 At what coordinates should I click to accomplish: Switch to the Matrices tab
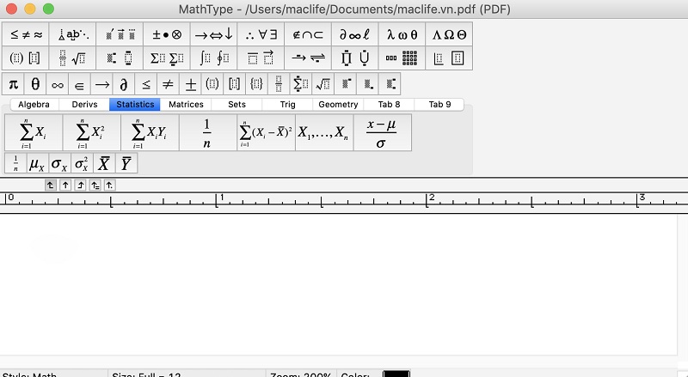(186, 104)
